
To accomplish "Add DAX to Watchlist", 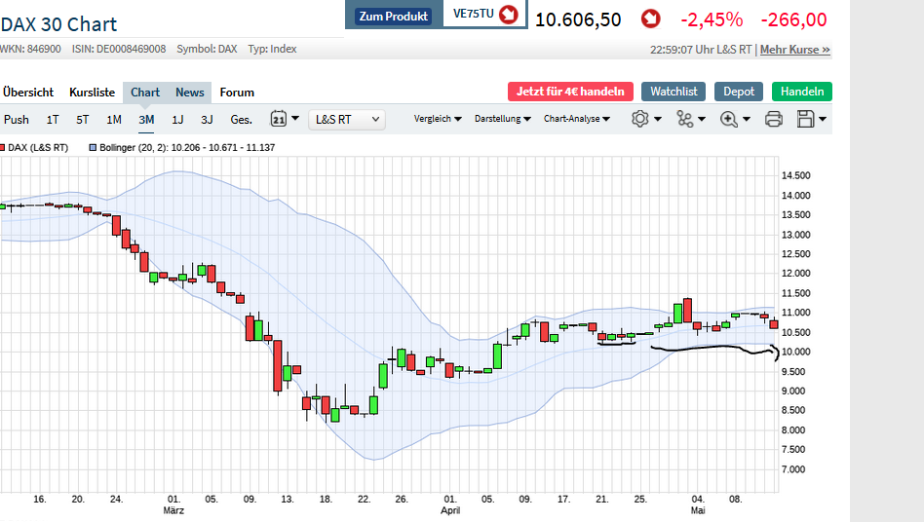I will tap(674, 92).
